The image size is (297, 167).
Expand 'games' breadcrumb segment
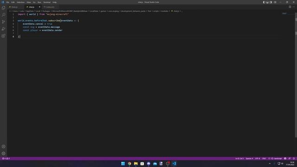click(103, 11)
